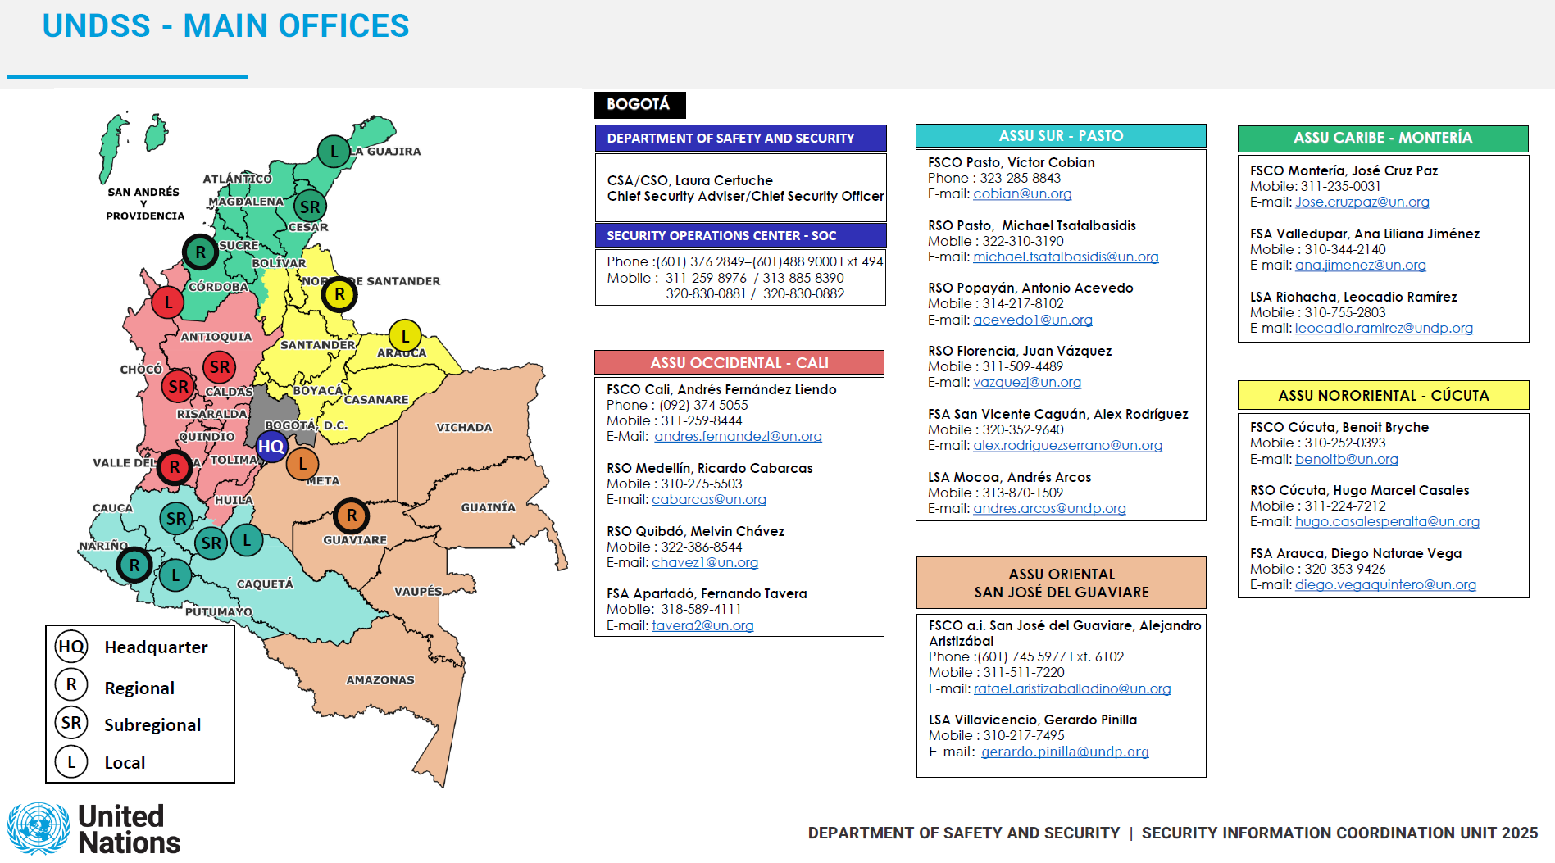Click the Jose.cruzpaz@un.org email link
Screen dimensions: 1555x863
(x=1362, y=202)
